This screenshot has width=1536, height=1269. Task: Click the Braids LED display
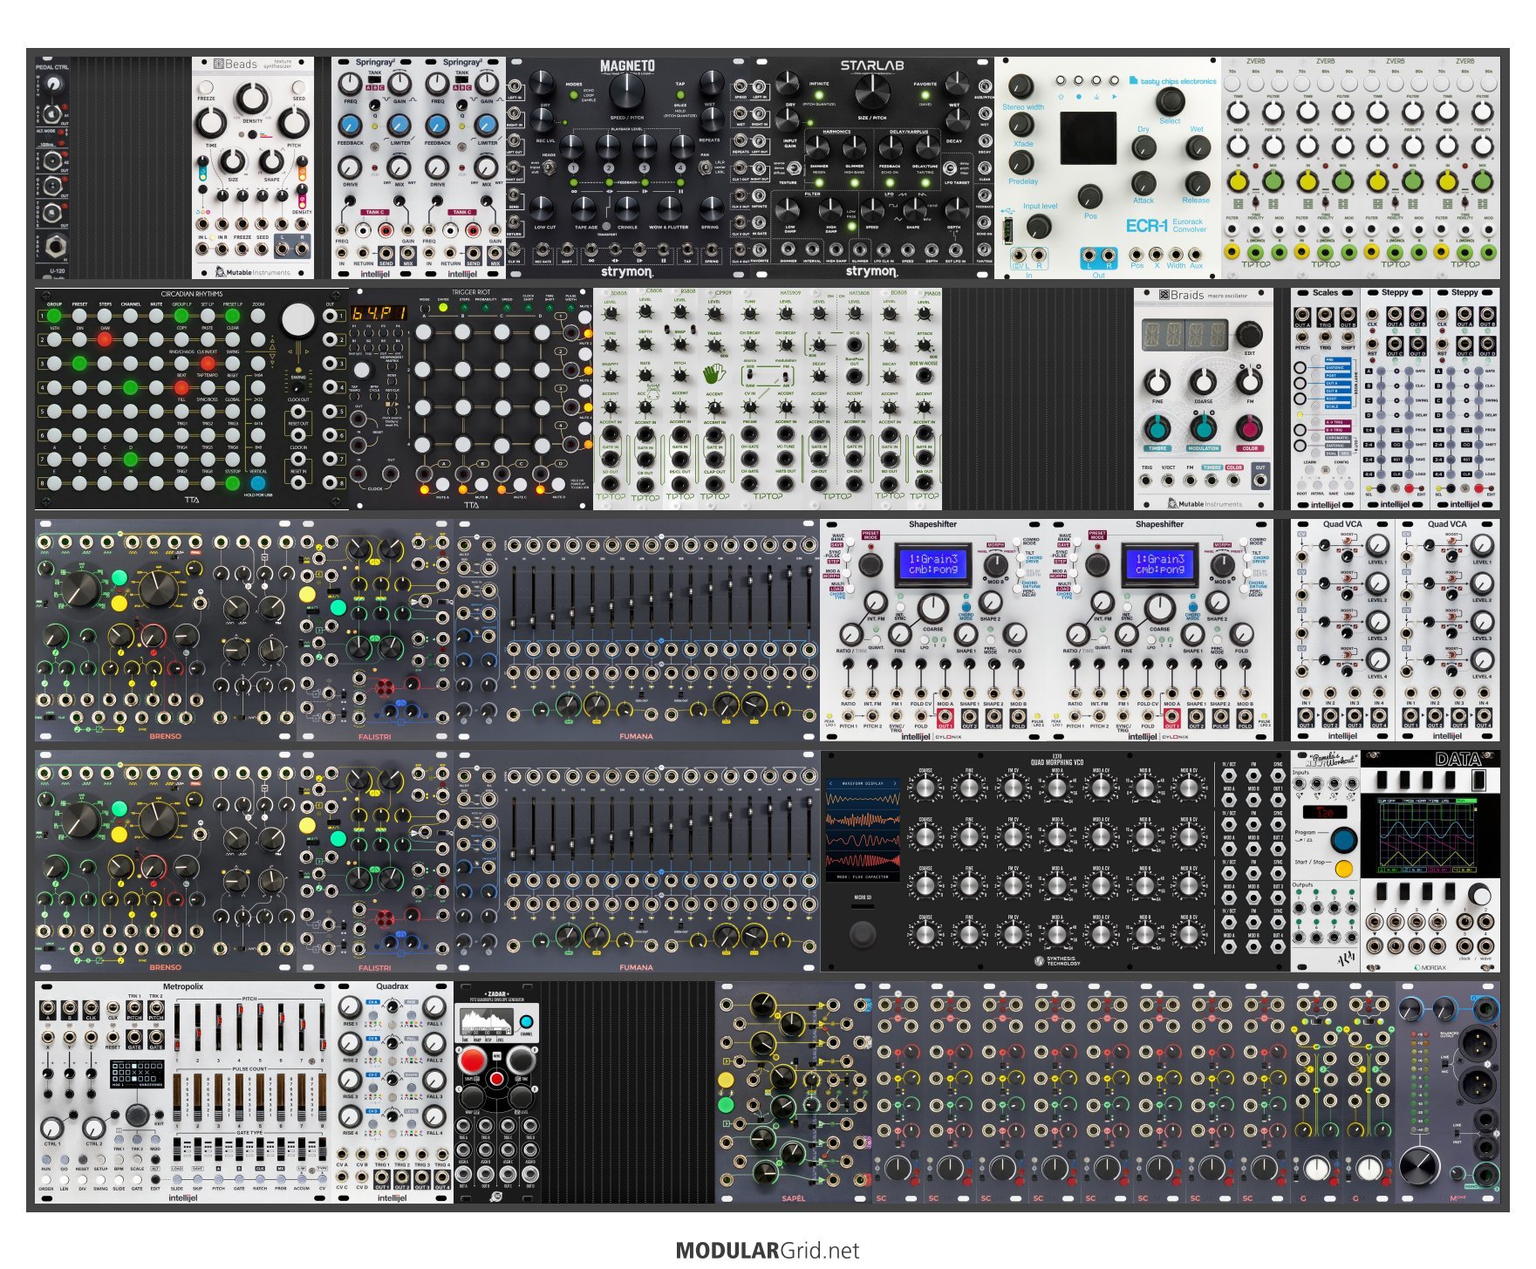1184,335
